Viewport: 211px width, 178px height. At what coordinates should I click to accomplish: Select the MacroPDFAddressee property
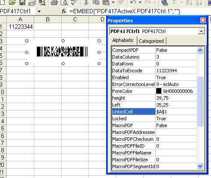134,132
